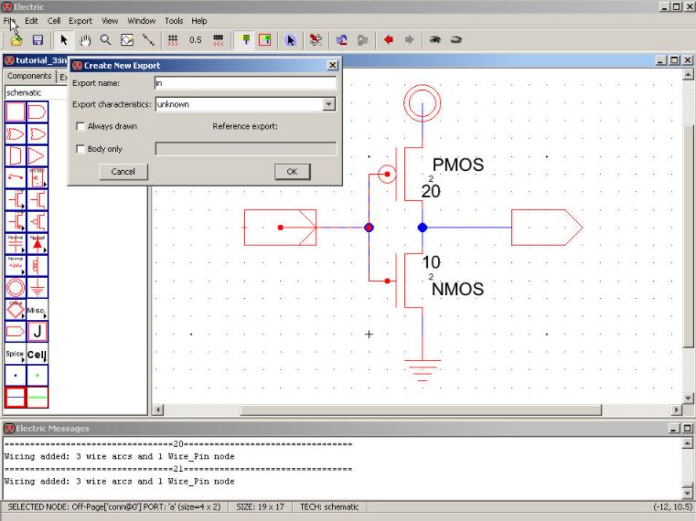Click the horizontal scrollbar under the schematic

(x=421, y=410)
